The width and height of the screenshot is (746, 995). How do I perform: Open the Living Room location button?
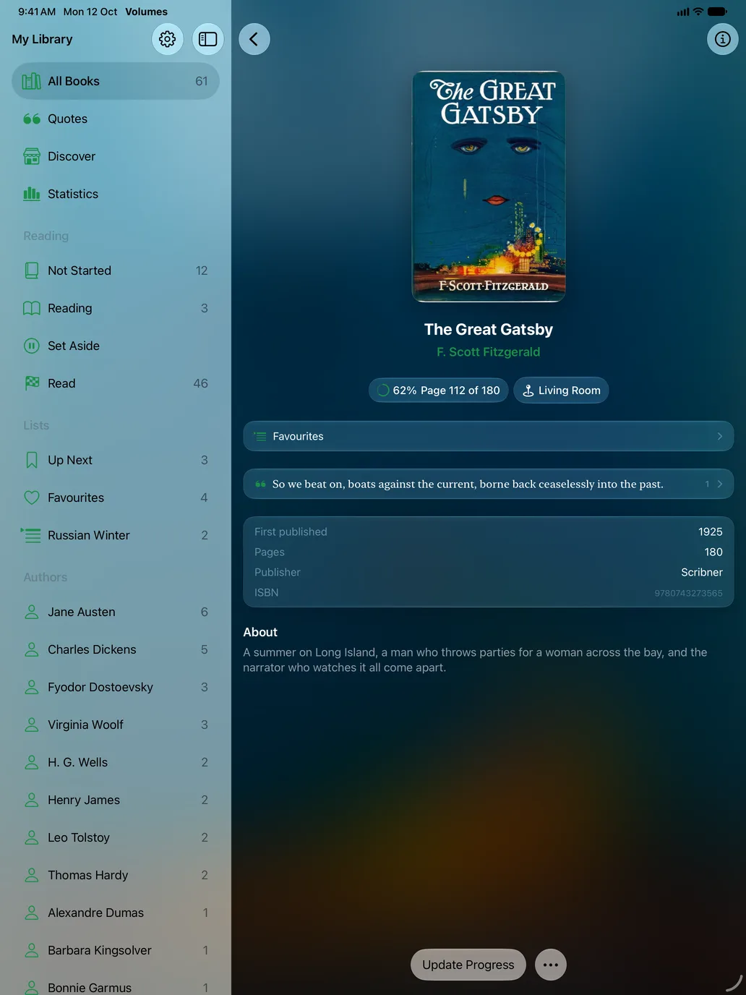(x=562, y=390)
